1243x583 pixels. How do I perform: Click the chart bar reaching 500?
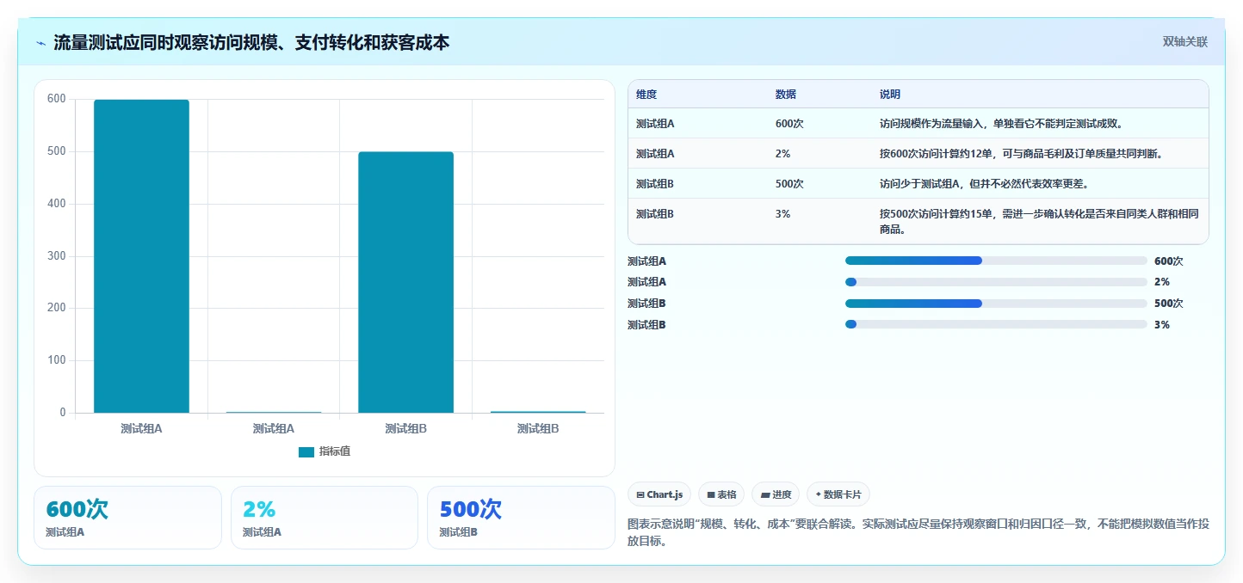(405, 282)
